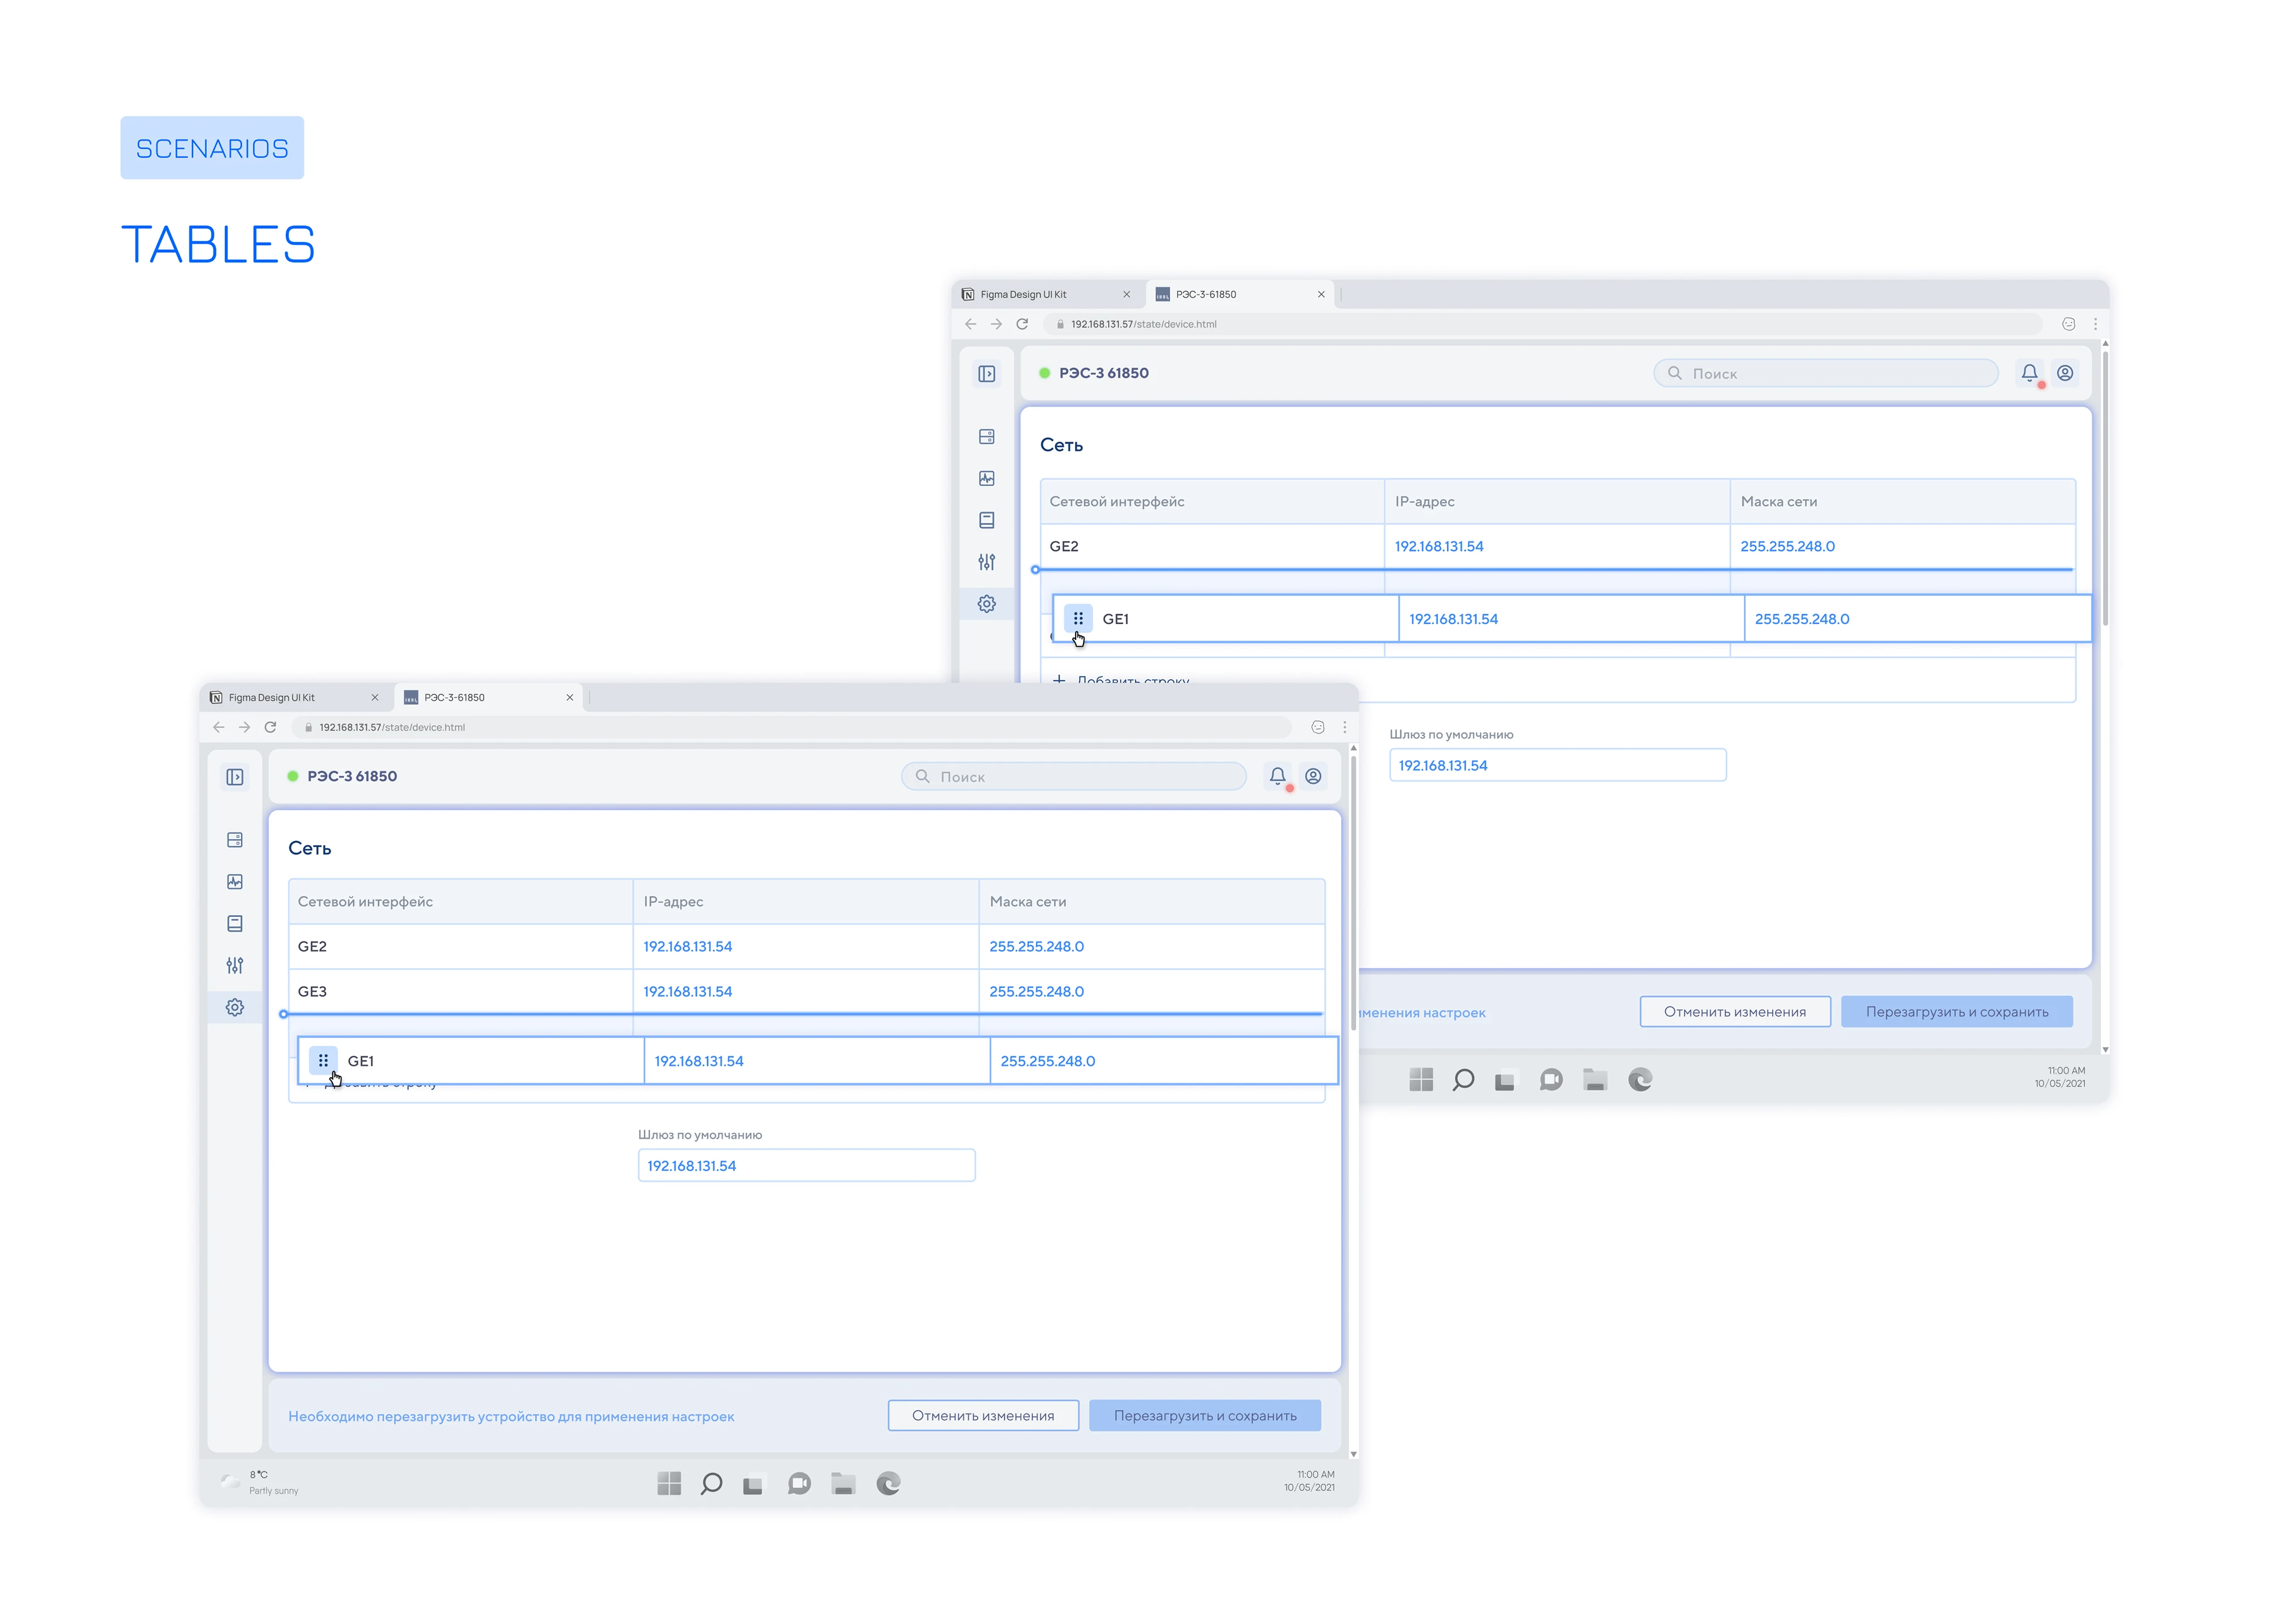2296x1624 pixels.
Task: Click gateway field Шлюз по умолчанию, front window
Action: (807, 1166)
